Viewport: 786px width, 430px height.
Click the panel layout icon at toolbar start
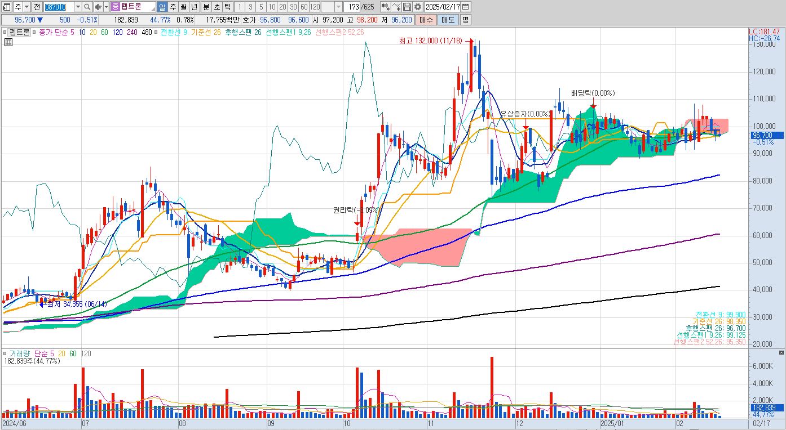pos(6,7)
